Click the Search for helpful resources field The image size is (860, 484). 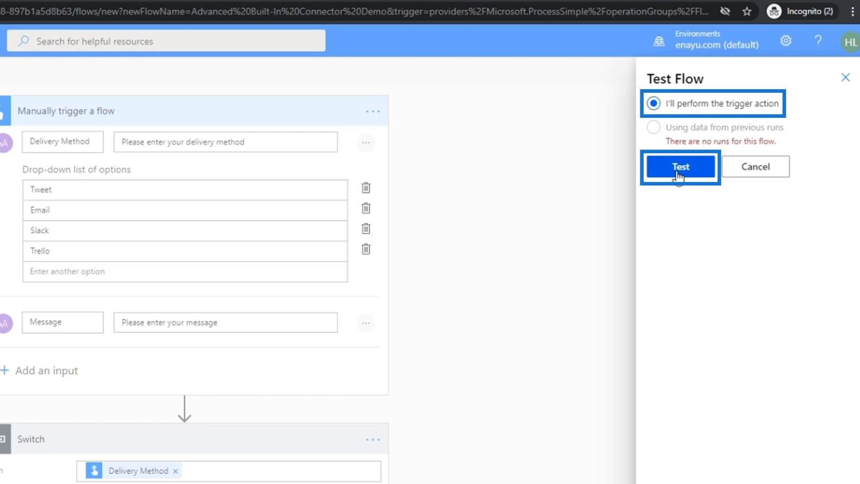click(166, 41)
